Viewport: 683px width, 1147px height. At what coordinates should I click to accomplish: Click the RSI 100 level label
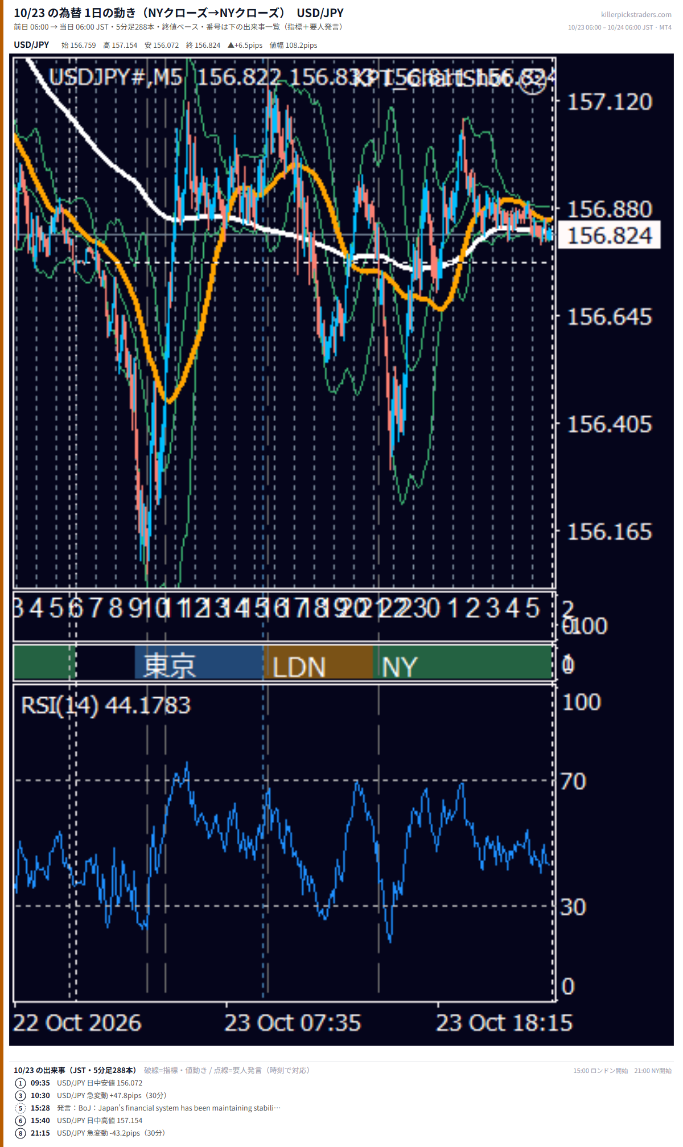coord(581,702)
